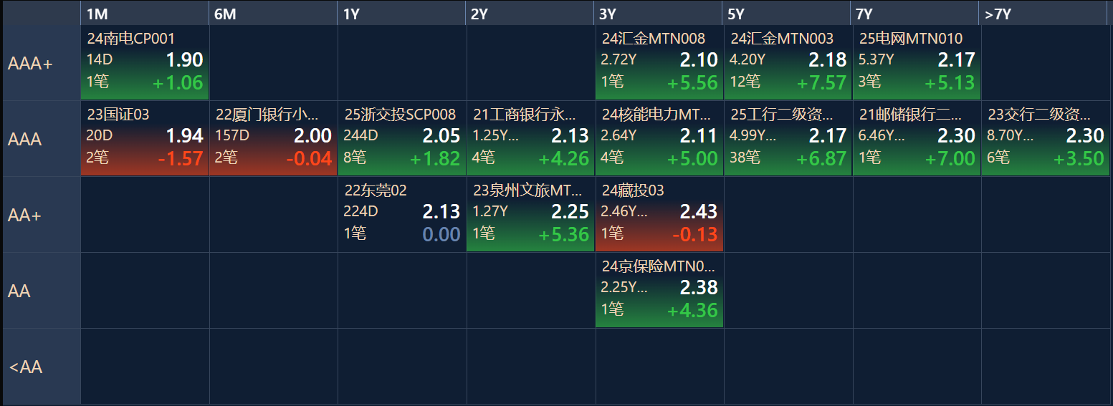This screenshot has height=406, width=1113.
Task: Click the 0.00 change on 22东莞02
Action: tap(441, 235)
